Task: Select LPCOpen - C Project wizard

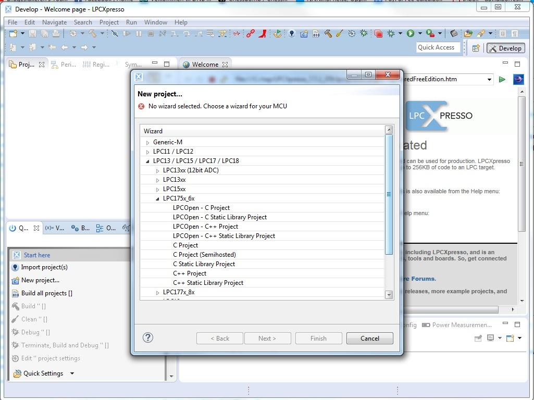Action: (201, 208)
